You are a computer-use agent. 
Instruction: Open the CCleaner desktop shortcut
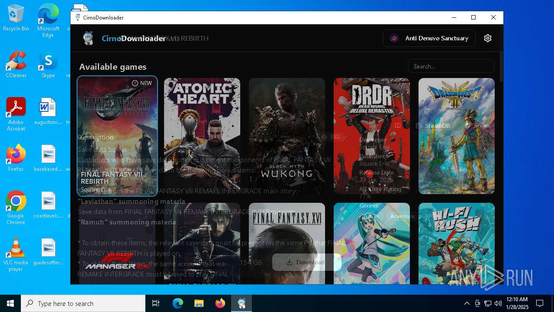16,65
